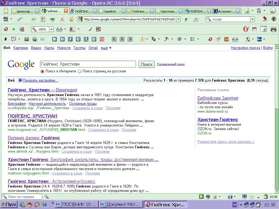
Task: Open the 100% zoom level dropdown
Action: pyautogui.click(x=51, y=29)
